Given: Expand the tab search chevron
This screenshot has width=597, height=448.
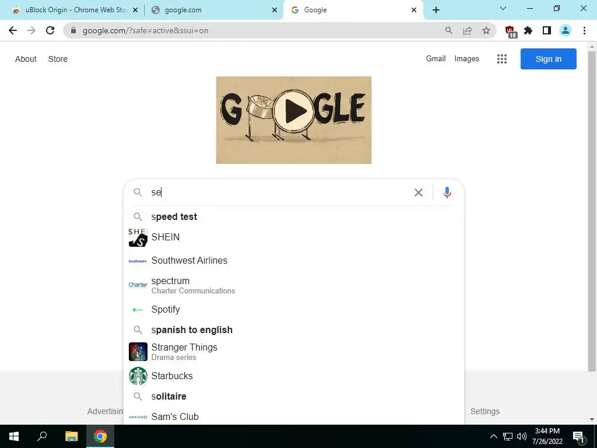Looking at the screenshot, I should (x=503, y=8).
